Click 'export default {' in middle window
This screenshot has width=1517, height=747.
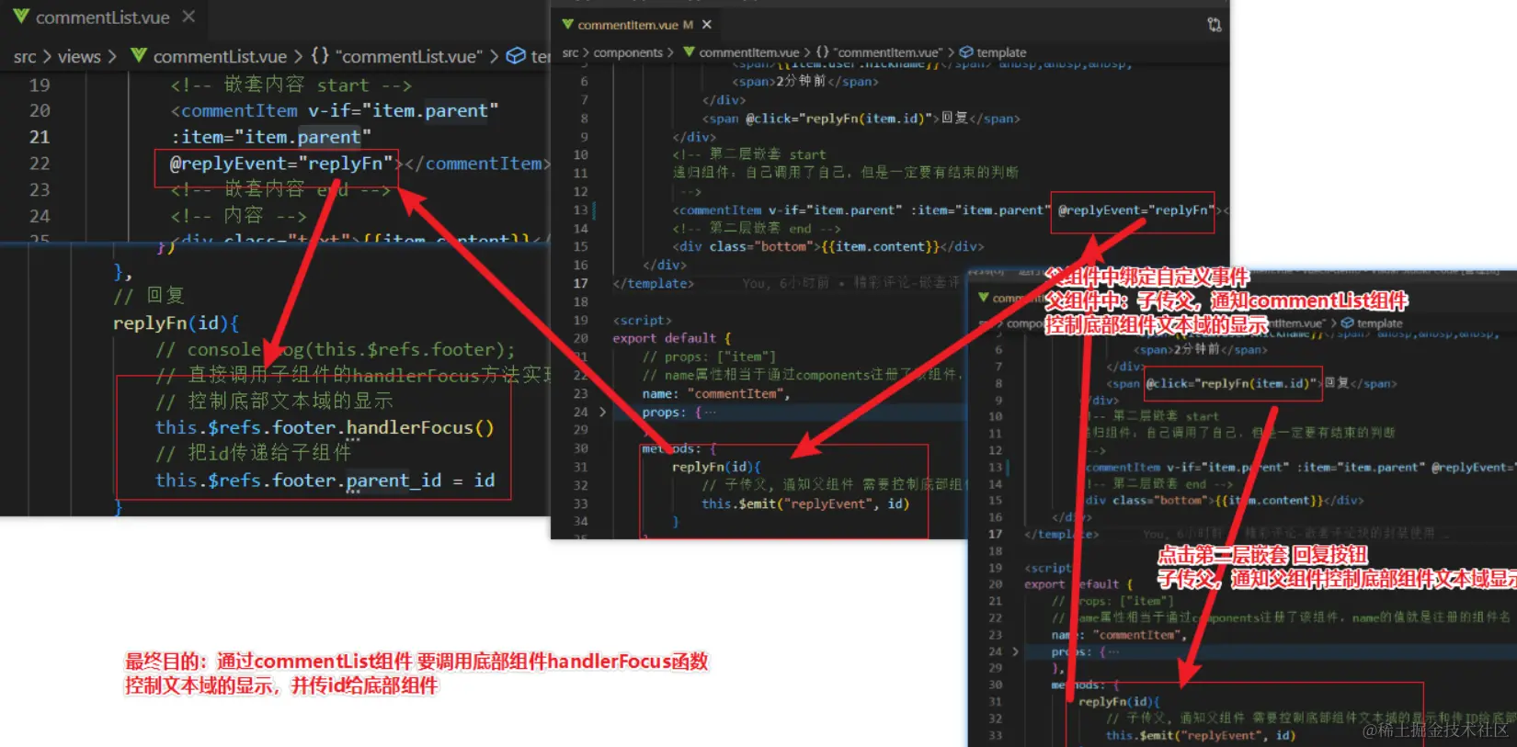pos(671,338)
